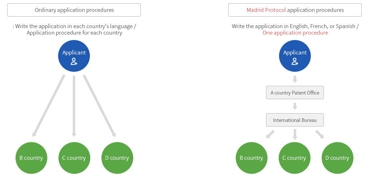374x185 pixels.
Task: Click the right Applicant user-plus icon
Action: [295, 61]
